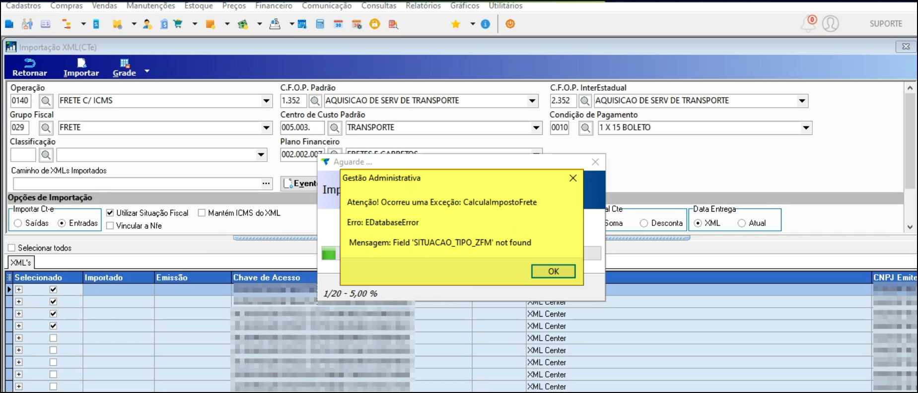The width and height of the screenshot is (918, 393).
Task: Click the SUPORTE link
Action: tap(886, 23)
